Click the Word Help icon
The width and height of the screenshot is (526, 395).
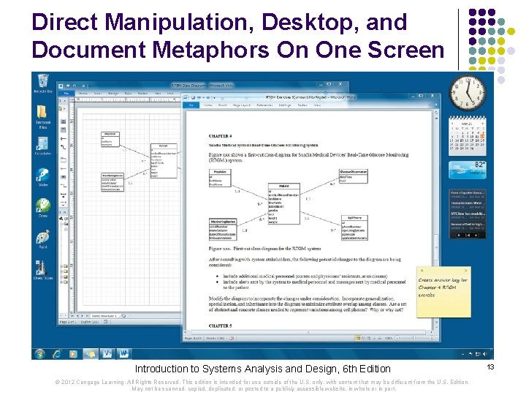pyautogui.click(x=436, y=105)
